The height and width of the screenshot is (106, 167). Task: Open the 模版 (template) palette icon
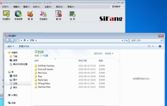click(x=30, y=14)
